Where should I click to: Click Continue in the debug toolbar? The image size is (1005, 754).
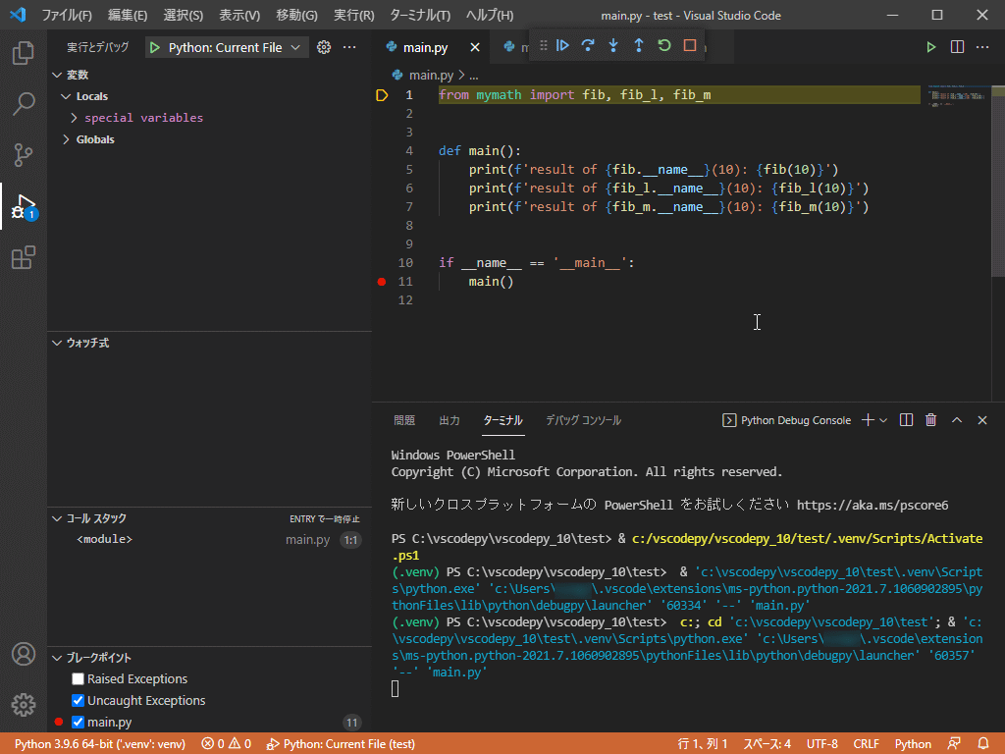coord(562,45)
